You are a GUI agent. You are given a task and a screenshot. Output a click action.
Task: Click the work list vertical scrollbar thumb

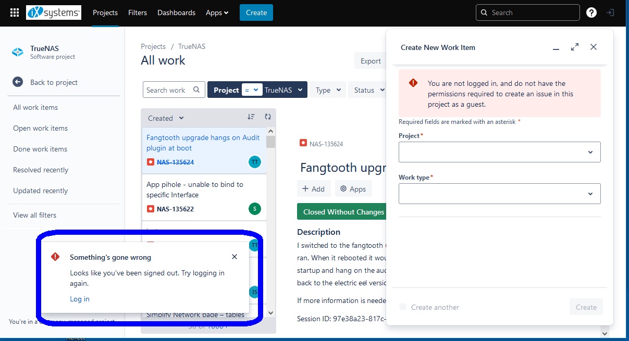(x=270, y=142)
